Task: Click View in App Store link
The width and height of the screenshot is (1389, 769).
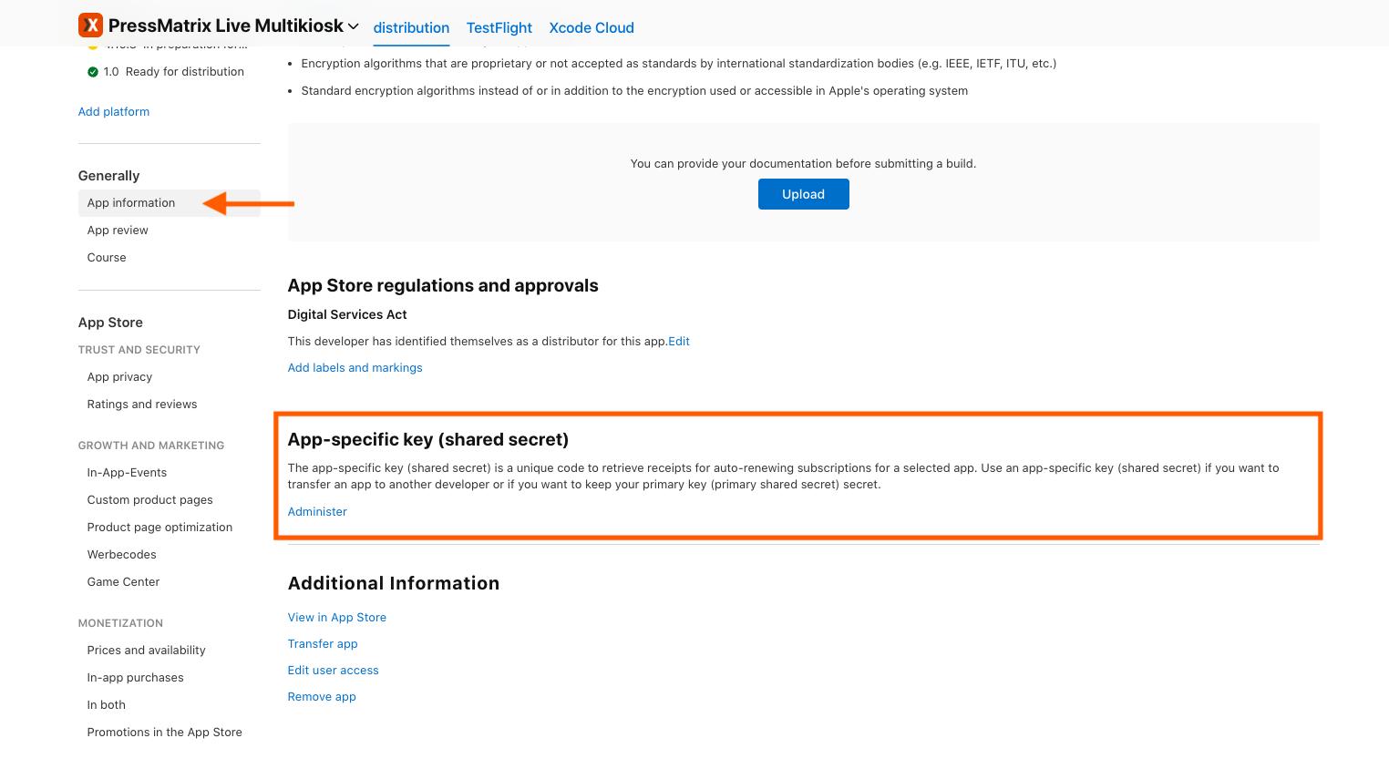Action: pyautogui.click(x=337, y=618)
